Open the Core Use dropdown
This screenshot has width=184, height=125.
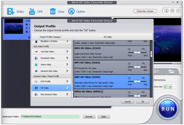click(168, 87)
